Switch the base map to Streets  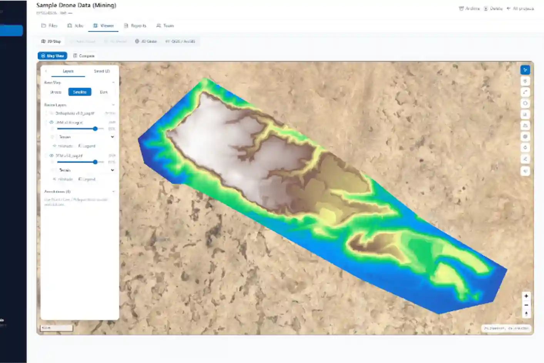point(56,92)
